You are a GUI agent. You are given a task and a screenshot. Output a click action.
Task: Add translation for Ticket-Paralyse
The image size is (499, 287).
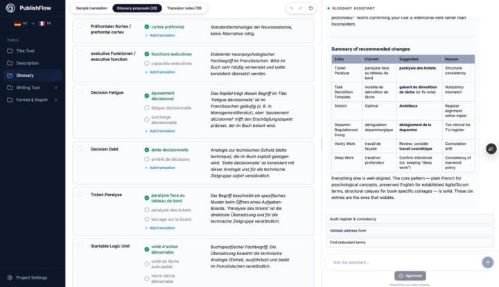160,228
